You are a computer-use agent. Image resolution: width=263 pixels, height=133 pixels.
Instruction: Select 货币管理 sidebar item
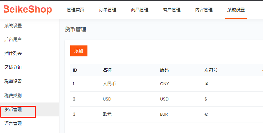click(30, 109)
